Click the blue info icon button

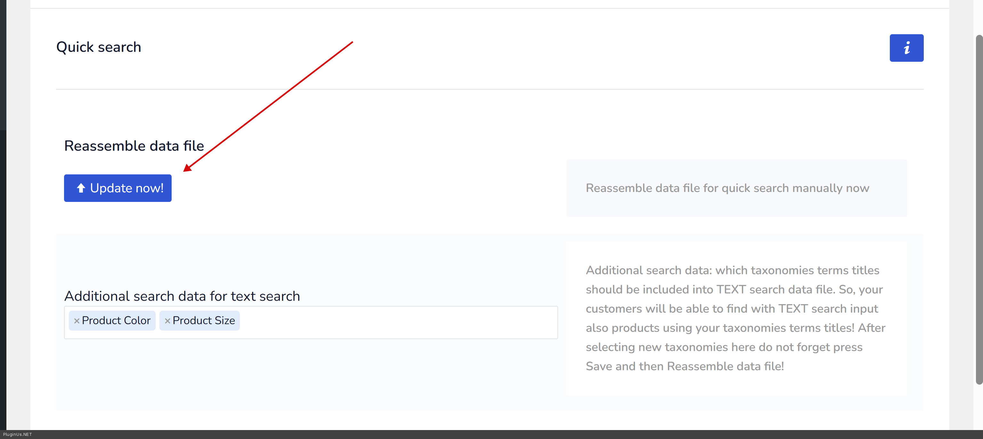point(906,48)
